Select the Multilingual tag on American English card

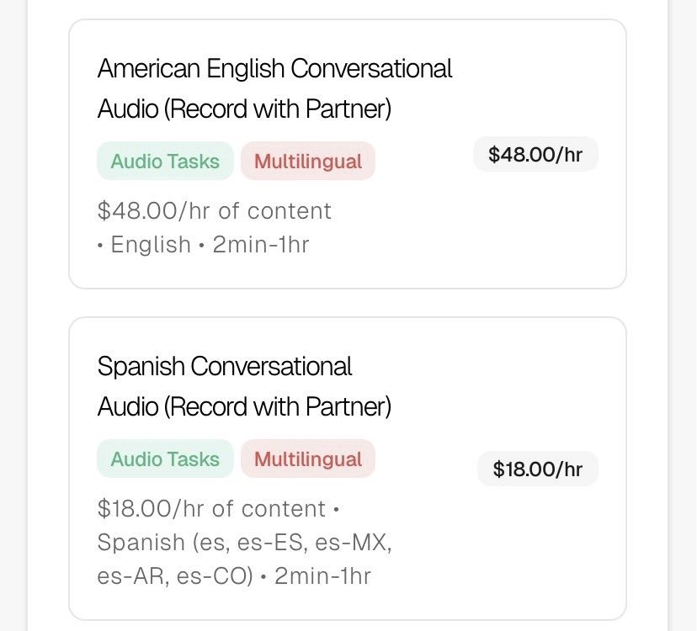coord(308,162)
